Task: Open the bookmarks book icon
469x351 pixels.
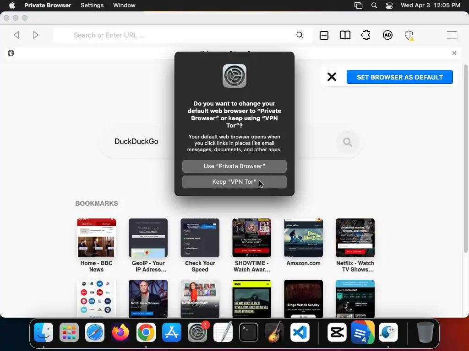Action: click(x=345, y=35)
